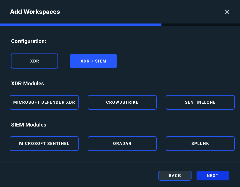Click the XDR Modules heading
Image resolution: width=240 pixels, height=187 pixels.
point(28,83)
